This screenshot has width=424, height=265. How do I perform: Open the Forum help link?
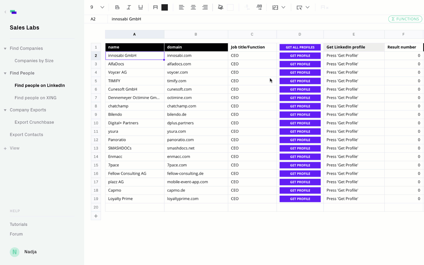point(16,234)
